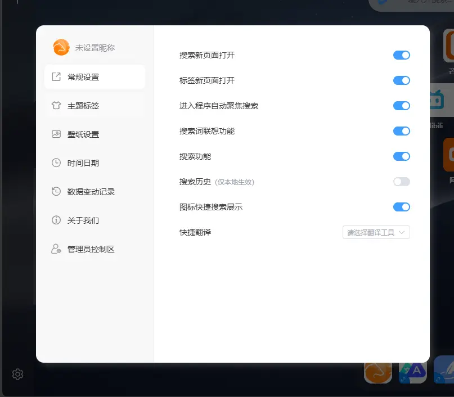Screen dimensions: 454x397
Task: Open 时间日期 settings
Action: pyautogui.click(x=95, y=163)
